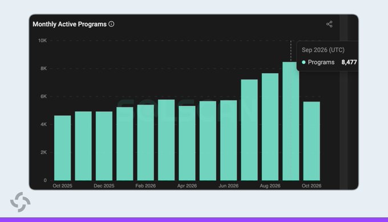The image size is (388, 222).
Task: Click the 4K y-axis label
Action: pyautogui.click(x=43, y=124)
